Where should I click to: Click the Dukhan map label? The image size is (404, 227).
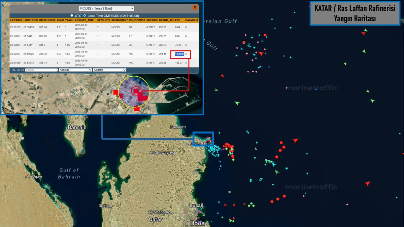coord(105,206)
